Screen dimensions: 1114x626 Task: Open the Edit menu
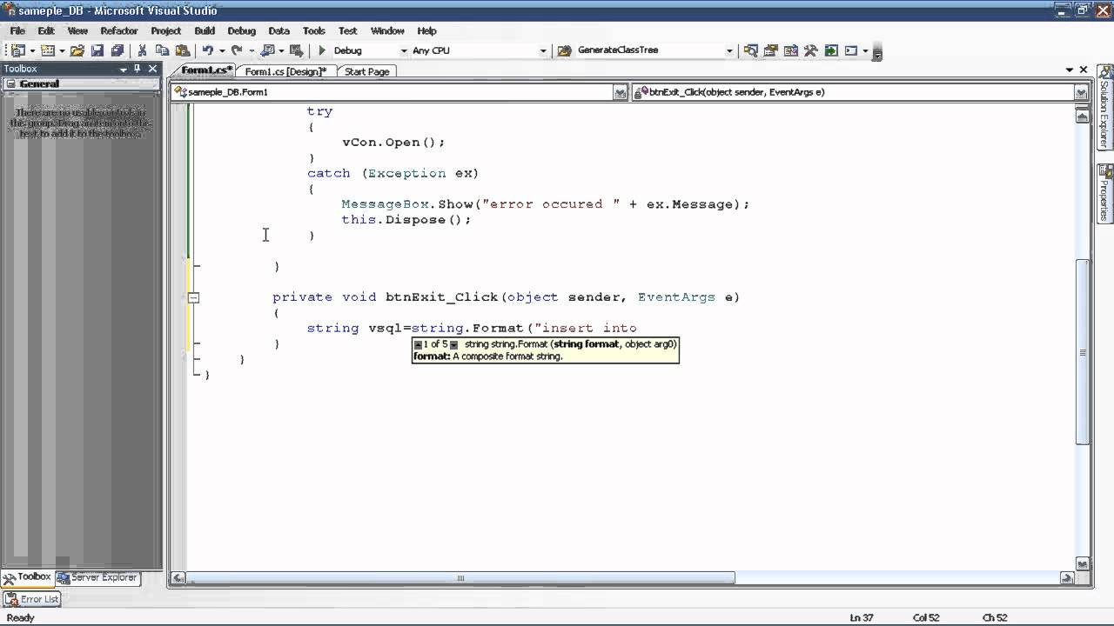click(46, 30)
